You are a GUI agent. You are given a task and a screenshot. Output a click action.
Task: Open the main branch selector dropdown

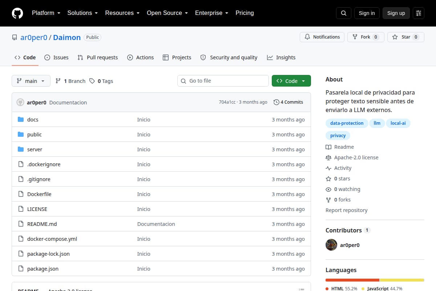pos(31,81)
